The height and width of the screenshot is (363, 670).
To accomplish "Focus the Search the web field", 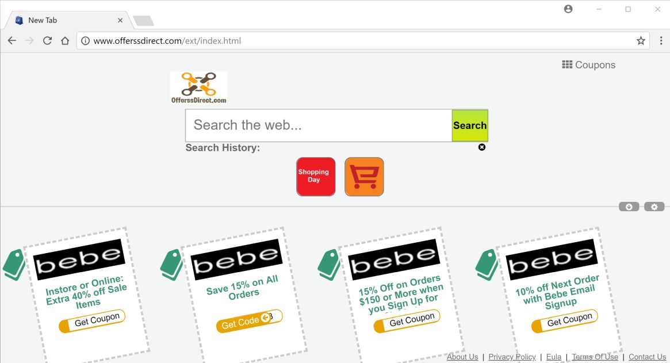I will tap(319, 125).
